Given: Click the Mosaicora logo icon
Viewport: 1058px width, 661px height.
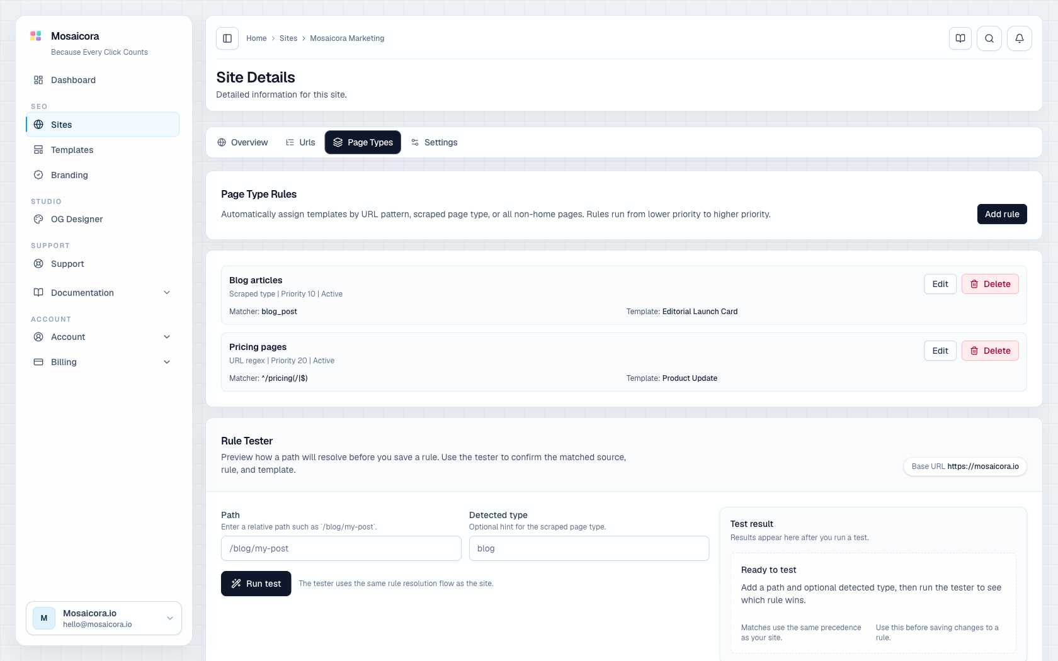Looking at the screenshot, I should tap(36, 36).
